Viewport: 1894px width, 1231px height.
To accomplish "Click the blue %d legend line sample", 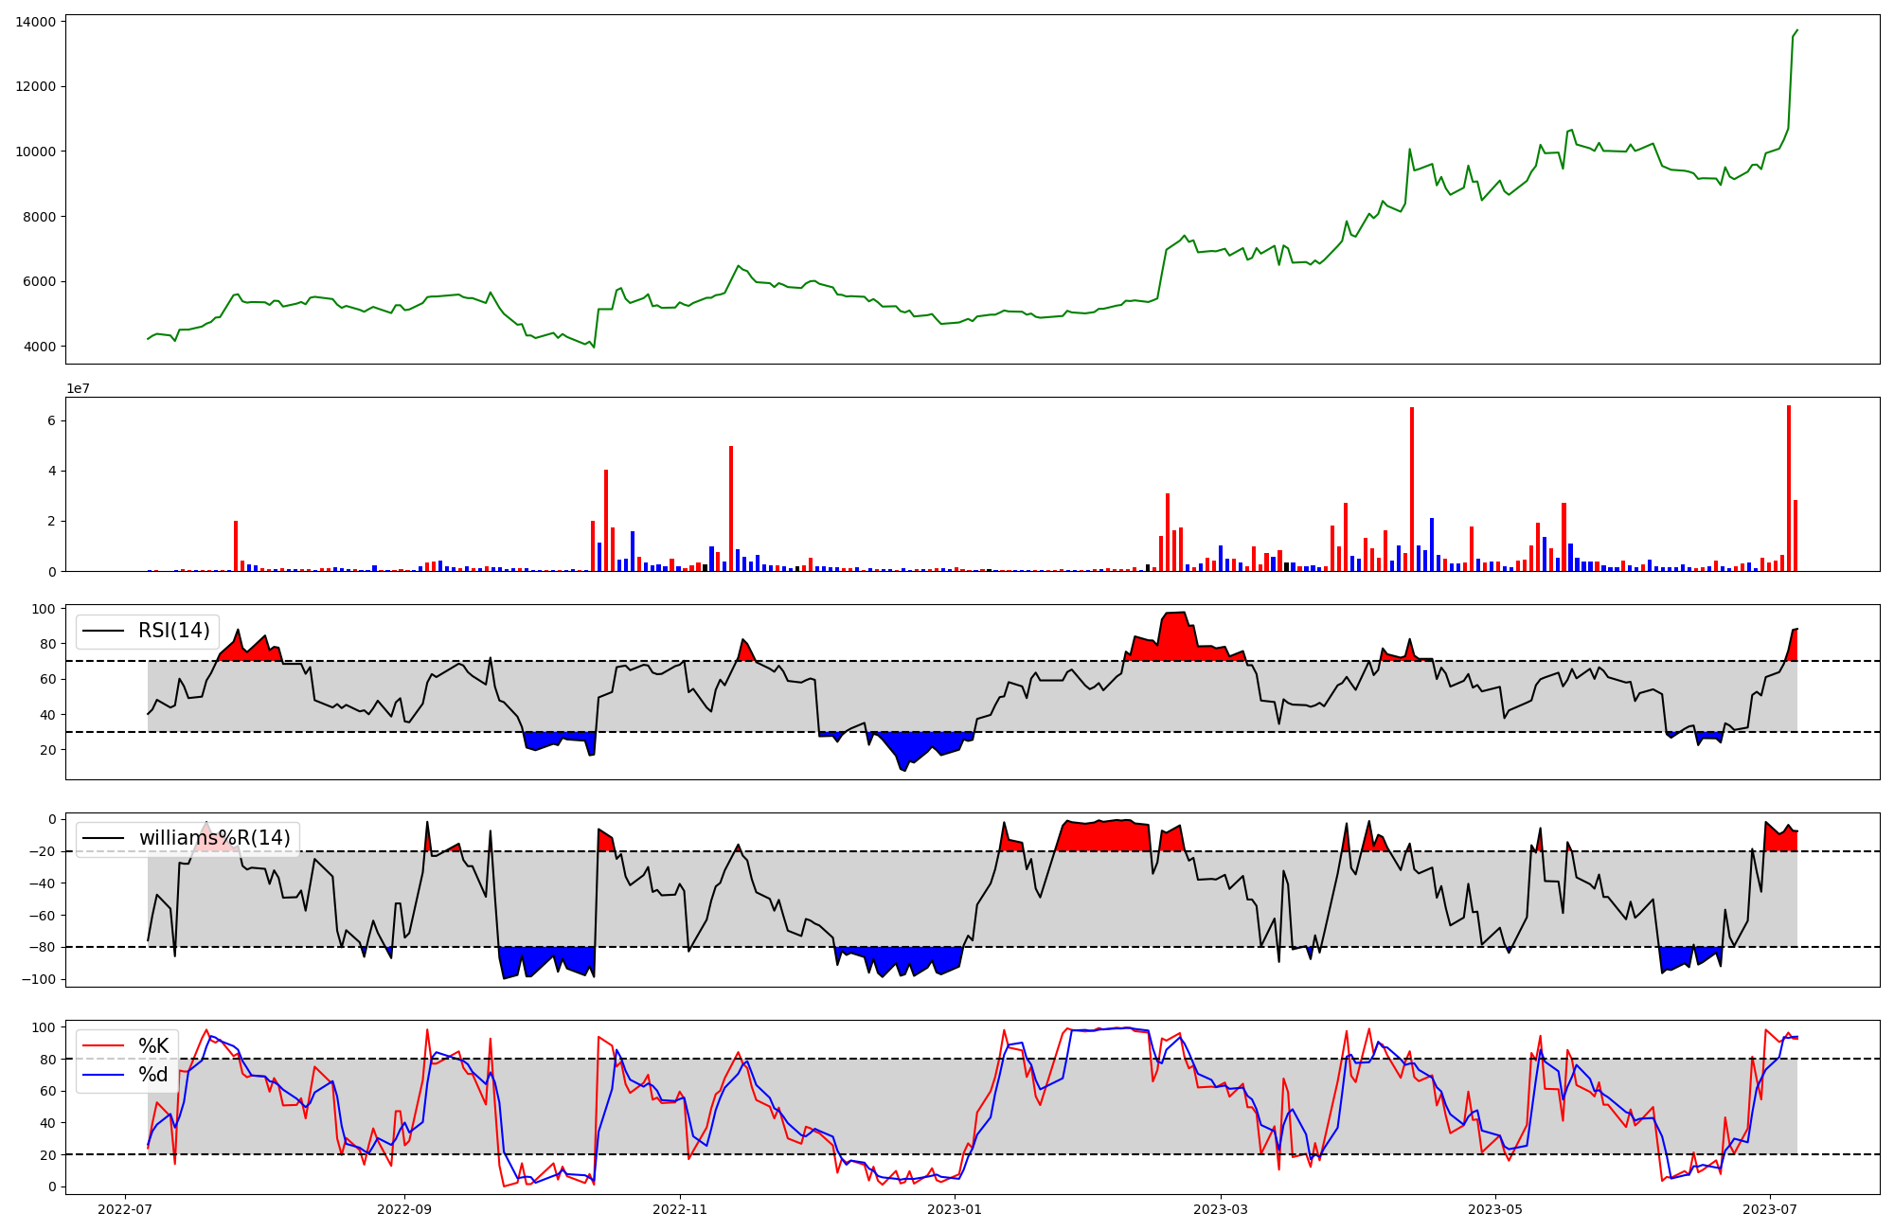I will [103, 1075].
